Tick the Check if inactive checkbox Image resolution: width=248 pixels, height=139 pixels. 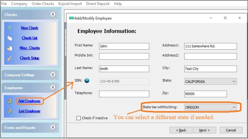click(79, 118)
